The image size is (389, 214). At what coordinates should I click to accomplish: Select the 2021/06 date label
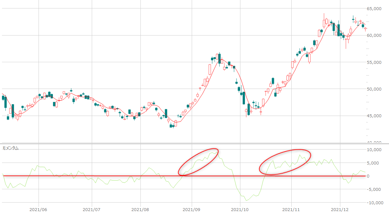(39, 209)
